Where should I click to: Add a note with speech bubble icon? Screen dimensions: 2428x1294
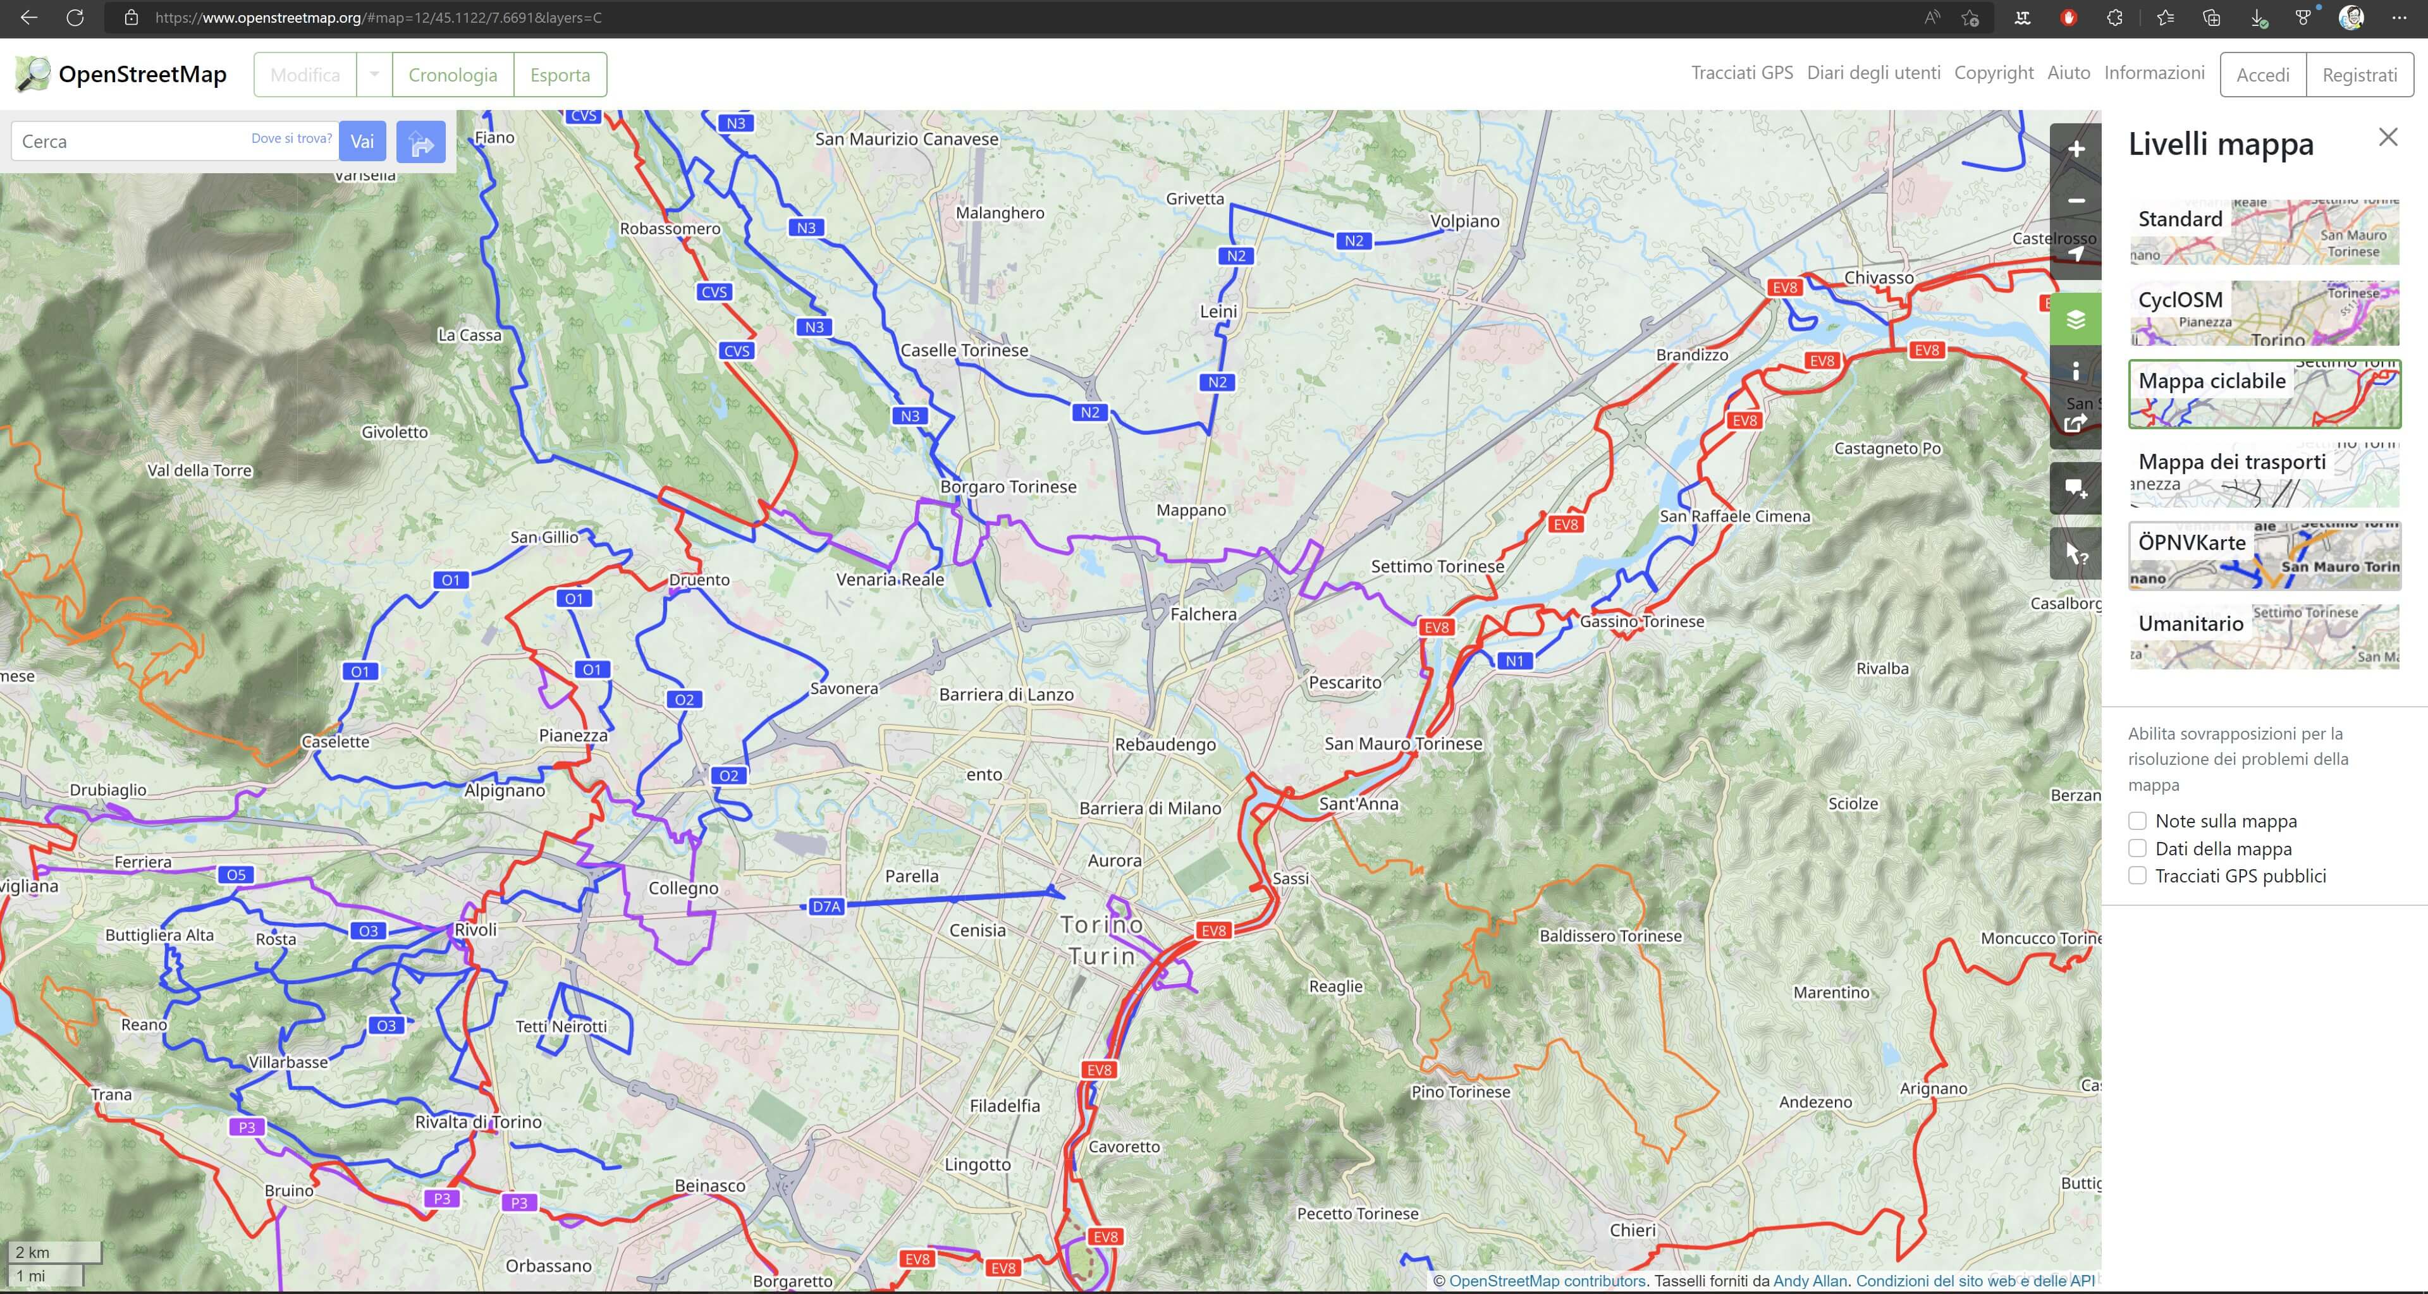coord(2075,488)
